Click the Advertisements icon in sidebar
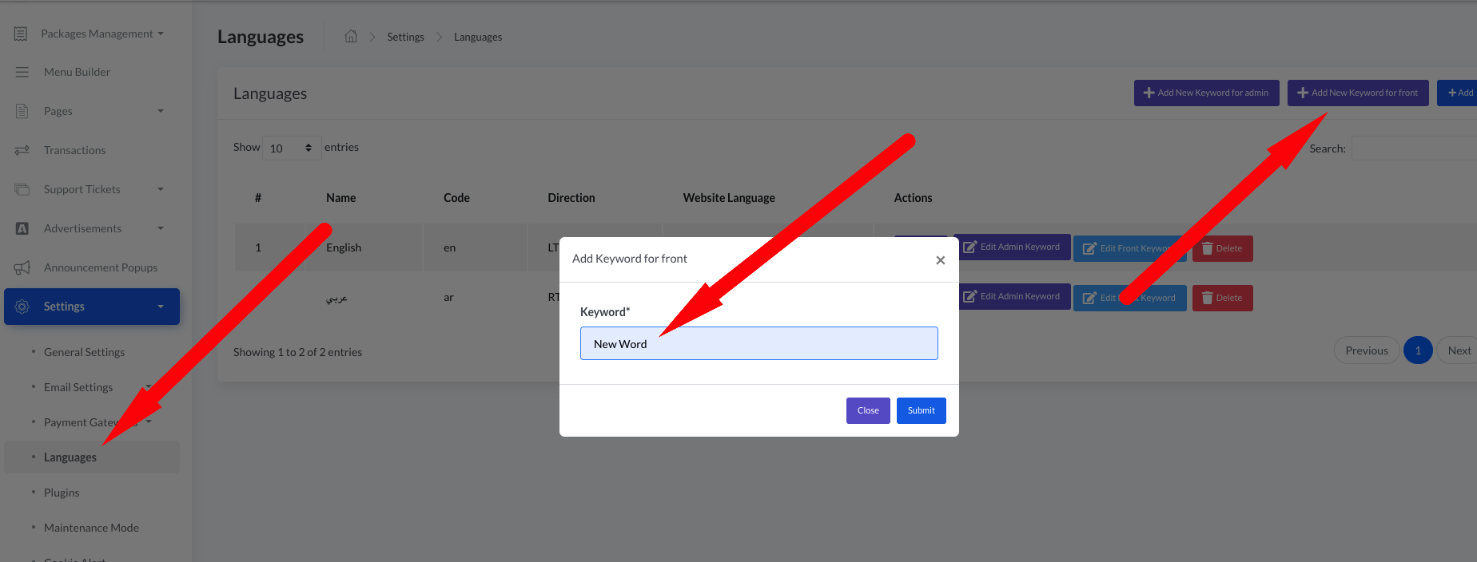 click(x=22, y=228)
